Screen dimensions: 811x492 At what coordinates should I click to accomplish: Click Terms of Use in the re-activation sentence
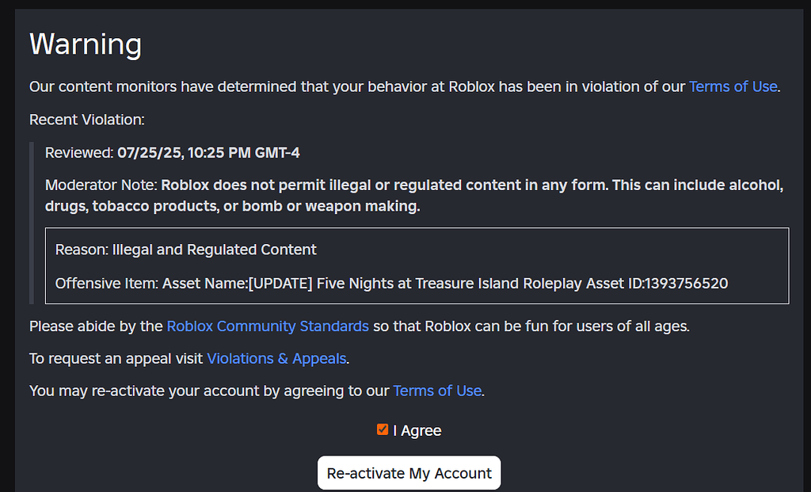[x=436, y=391]
